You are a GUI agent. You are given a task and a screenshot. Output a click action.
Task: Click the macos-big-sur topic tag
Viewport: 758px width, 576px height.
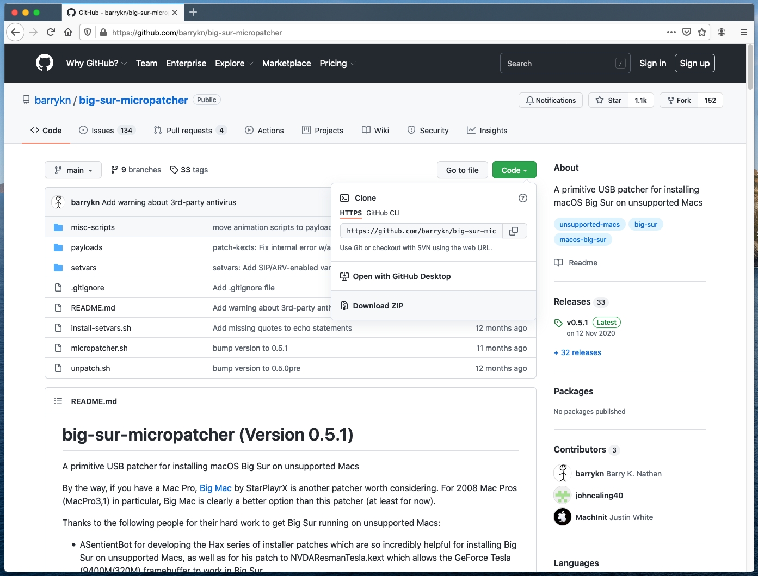[583, 240]
